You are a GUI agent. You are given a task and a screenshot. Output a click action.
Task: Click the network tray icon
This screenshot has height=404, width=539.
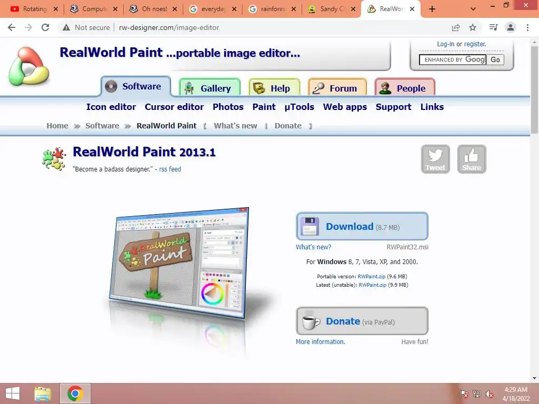pos(477,394)
